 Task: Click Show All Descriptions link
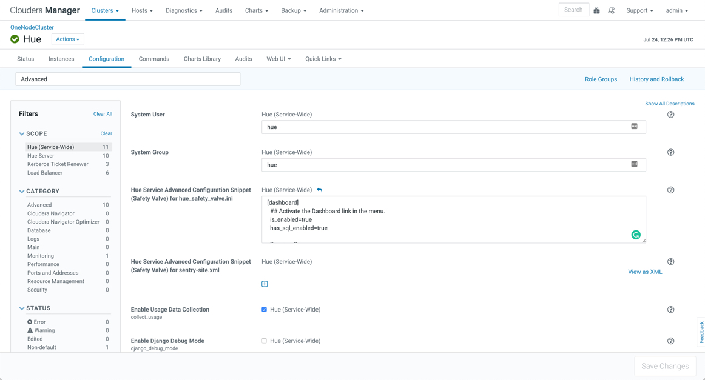pos(669,104)
